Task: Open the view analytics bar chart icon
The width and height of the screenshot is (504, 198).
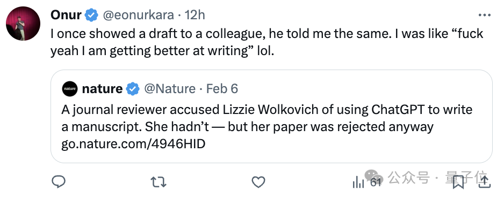Action: [x=358, y=182]
